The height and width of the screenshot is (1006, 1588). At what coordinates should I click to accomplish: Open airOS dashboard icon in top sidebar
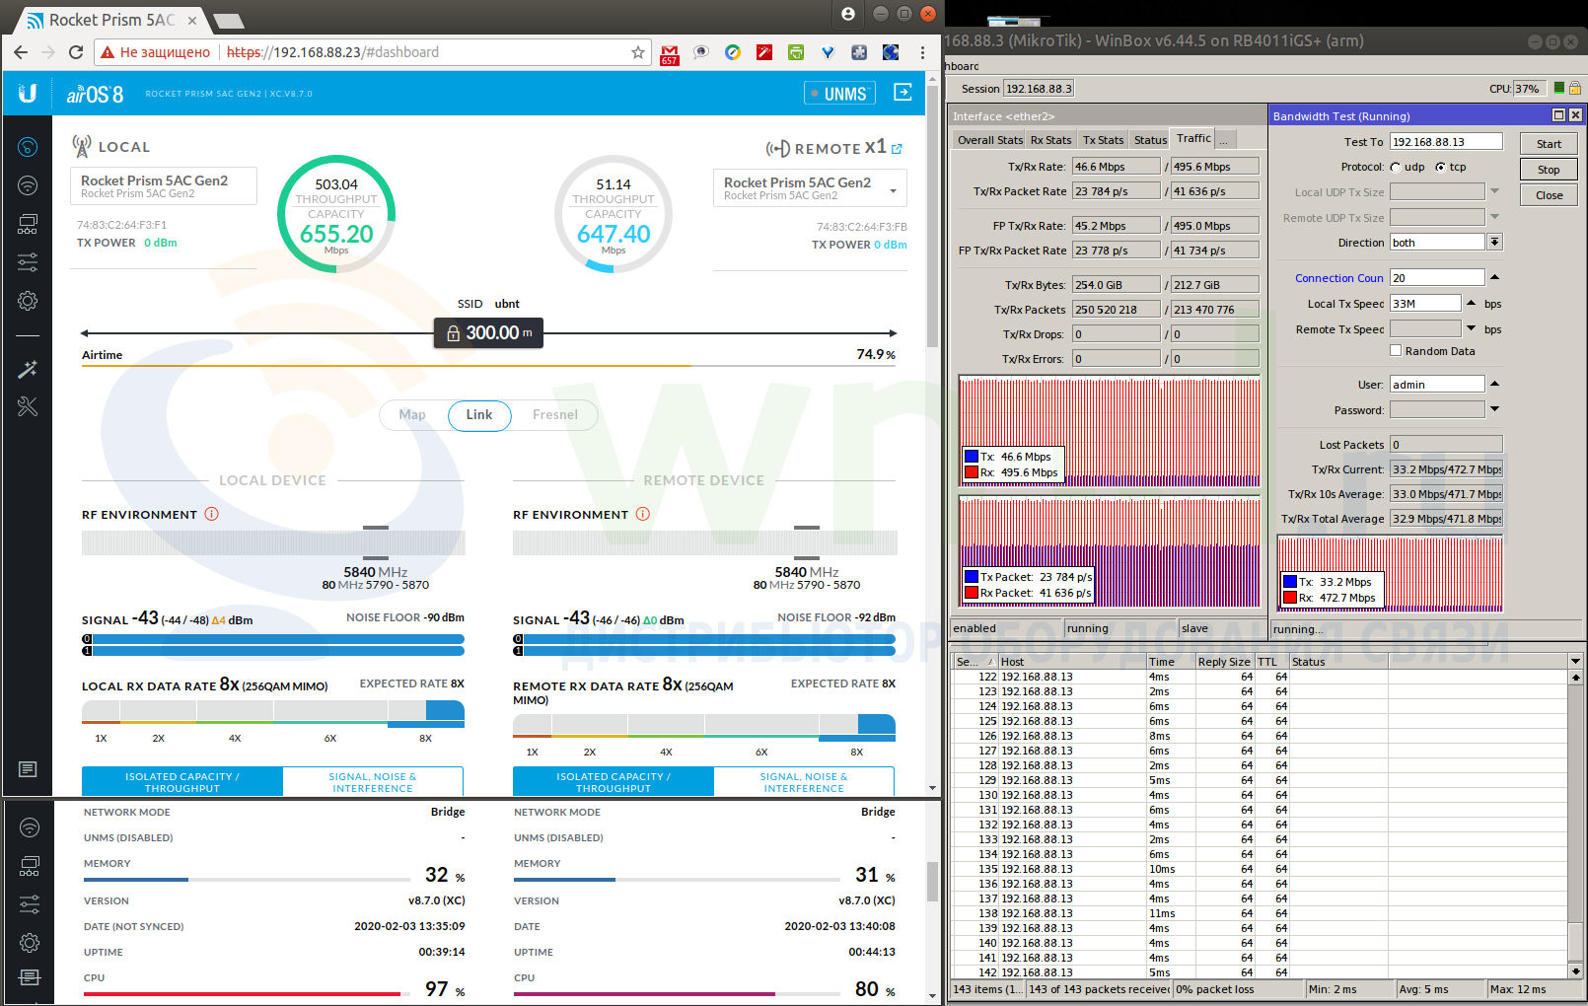tap(28, 148)
